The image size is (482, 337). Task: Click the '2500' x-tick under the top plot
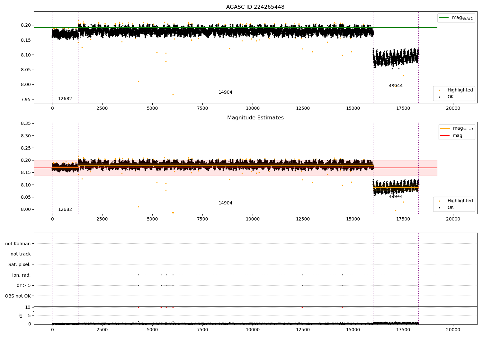pos(102,108)
